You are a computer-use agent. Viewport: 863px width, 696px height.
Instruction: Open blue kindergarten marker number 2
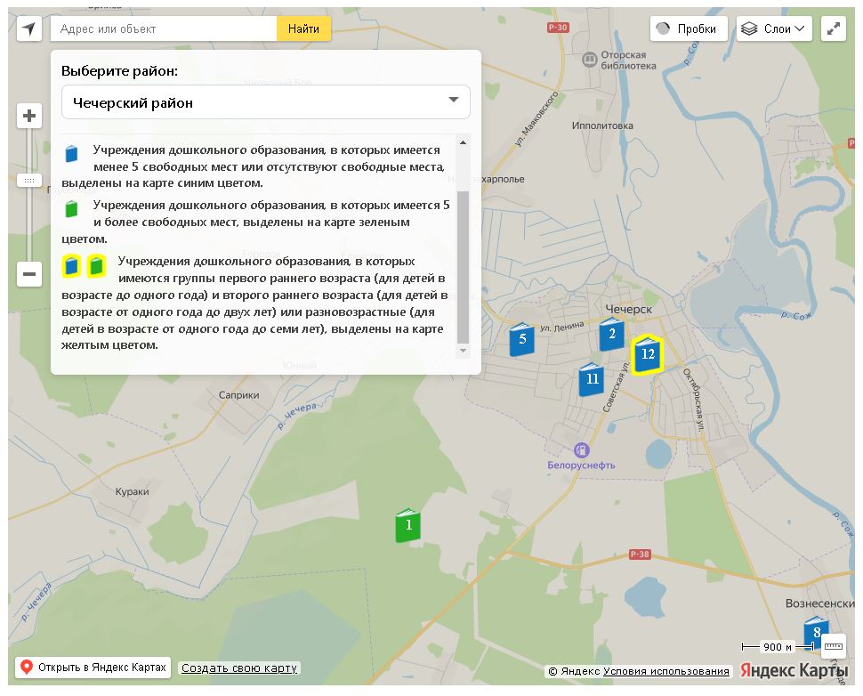click(x=611, y=335)
